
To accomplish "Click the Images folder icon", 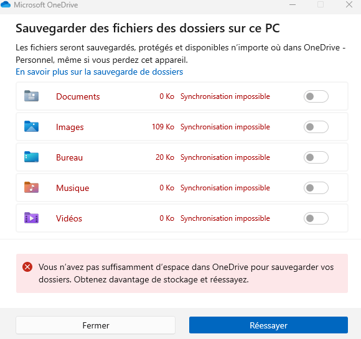I will (31, 126).
